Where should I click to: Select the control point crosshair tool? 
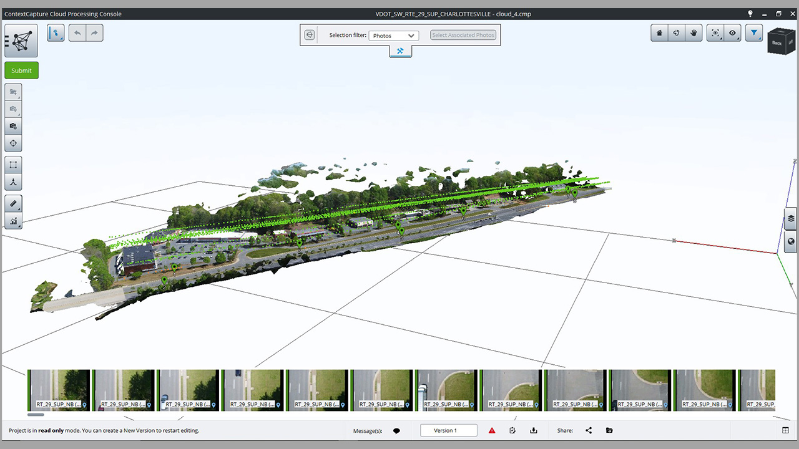pos(13,143)
